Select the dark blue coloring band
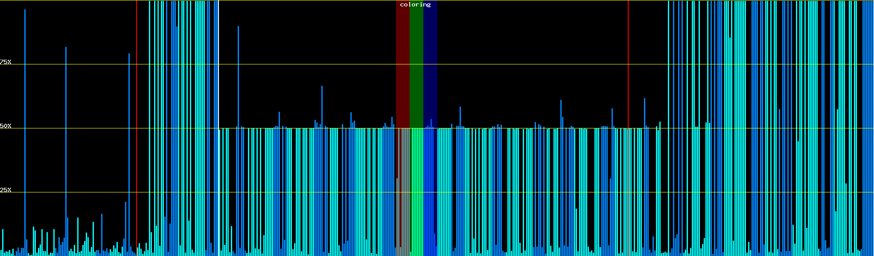This screenshot has height=256, width=874. click(430, 64)
